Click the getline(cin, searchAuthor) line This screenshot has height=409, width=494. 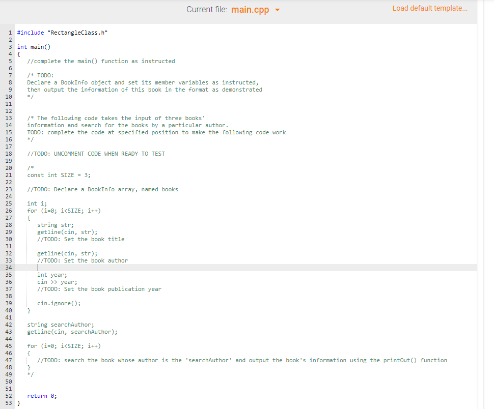click(69, 331)
